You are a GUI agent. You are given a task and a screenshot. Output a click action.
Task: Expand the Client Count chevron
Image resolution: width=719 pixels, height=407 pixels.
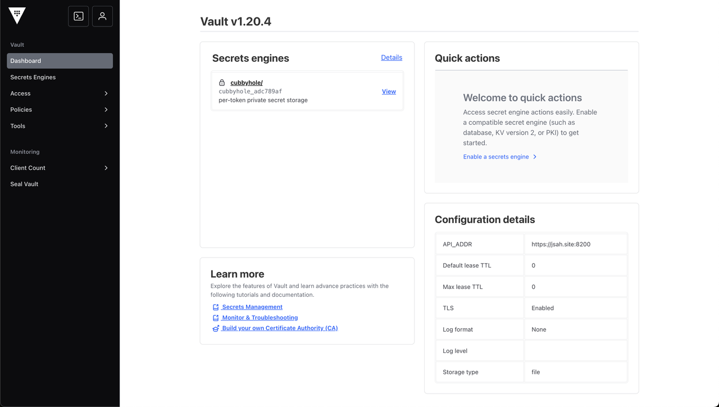pyautogui.click(x=106, y=168)
